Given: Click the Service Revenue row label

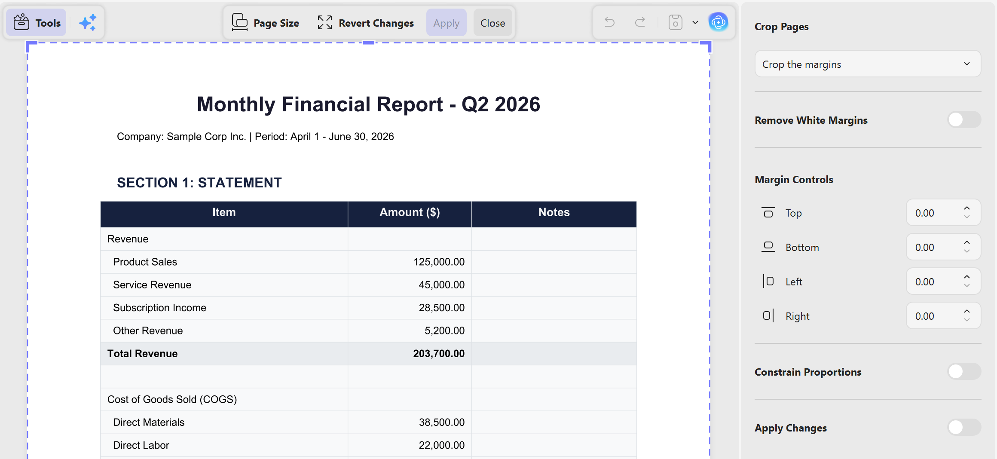Looking at the screenshot, I should 152,285.
